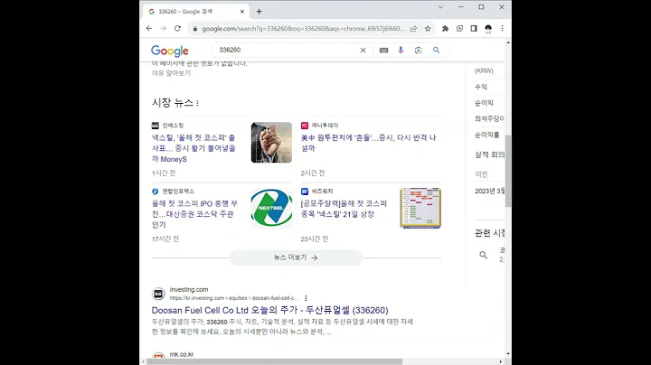Click the vertical scrollbar down arrow

(x=508, y=354)
